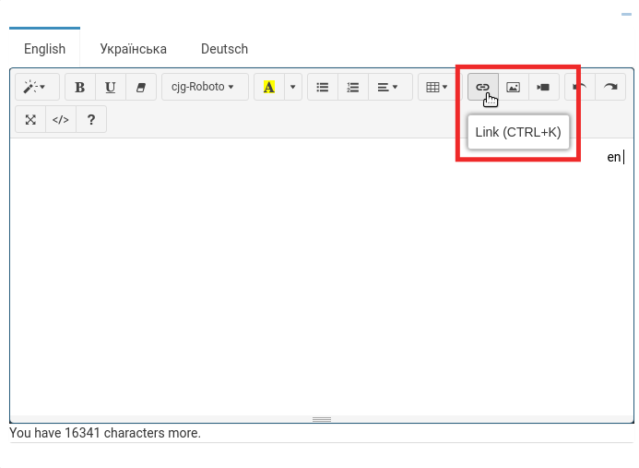
Task: Toggle code view with </> button
Action: pos(61,120)
